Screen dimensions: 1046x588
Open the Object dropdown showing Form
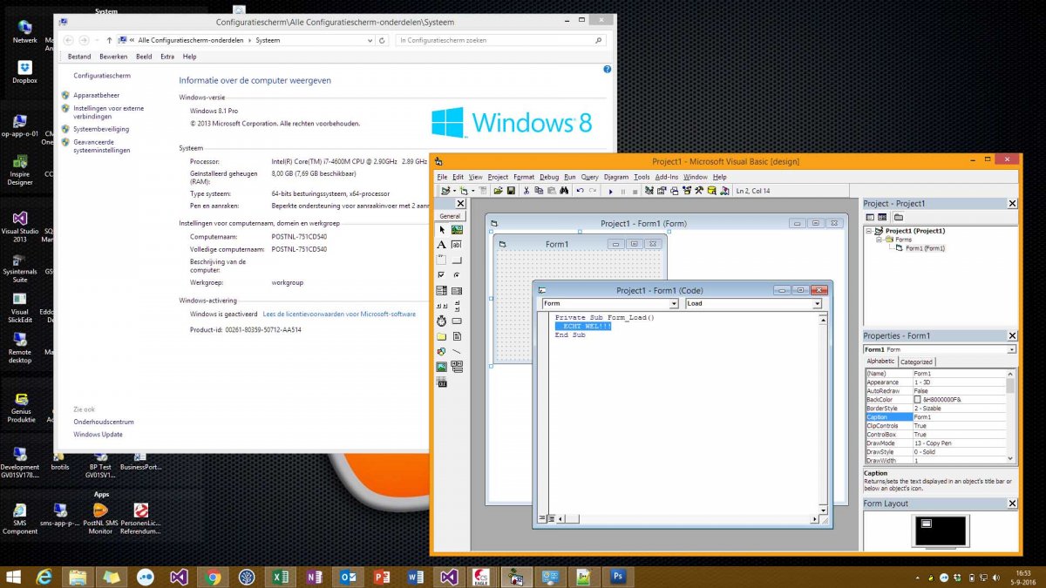coord(674,303)
